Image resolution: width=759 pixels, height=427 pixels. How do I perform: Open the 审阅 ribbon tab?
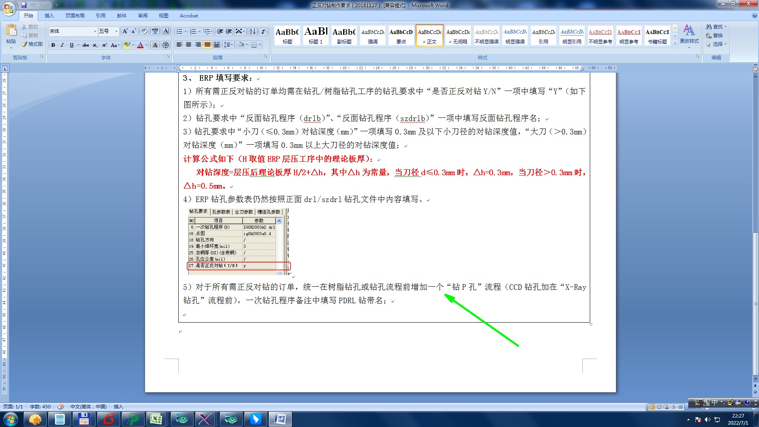tap(142, 16)
